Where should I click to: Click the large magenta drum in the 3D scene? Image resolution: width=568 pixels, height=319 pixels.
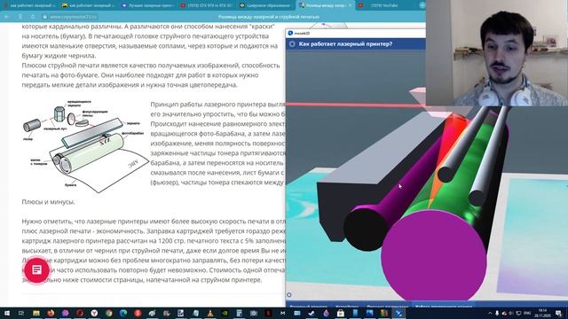click(434, 254)
